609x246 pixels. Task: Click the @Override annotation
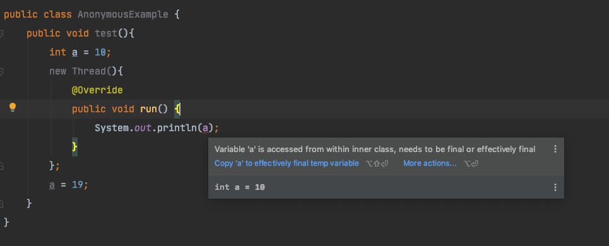click(97, 90)
